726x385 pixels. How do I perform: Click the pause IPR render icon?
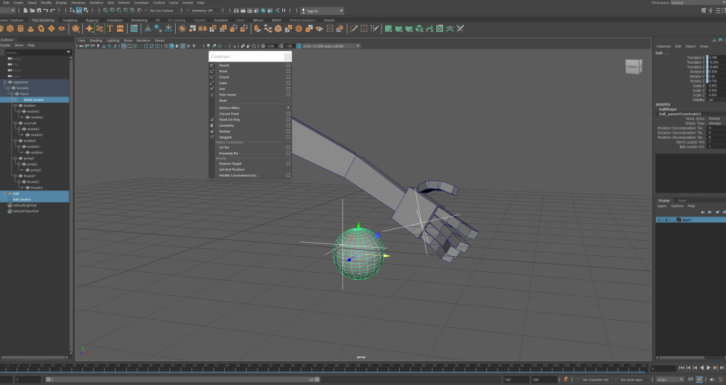(x=284, y=10)
